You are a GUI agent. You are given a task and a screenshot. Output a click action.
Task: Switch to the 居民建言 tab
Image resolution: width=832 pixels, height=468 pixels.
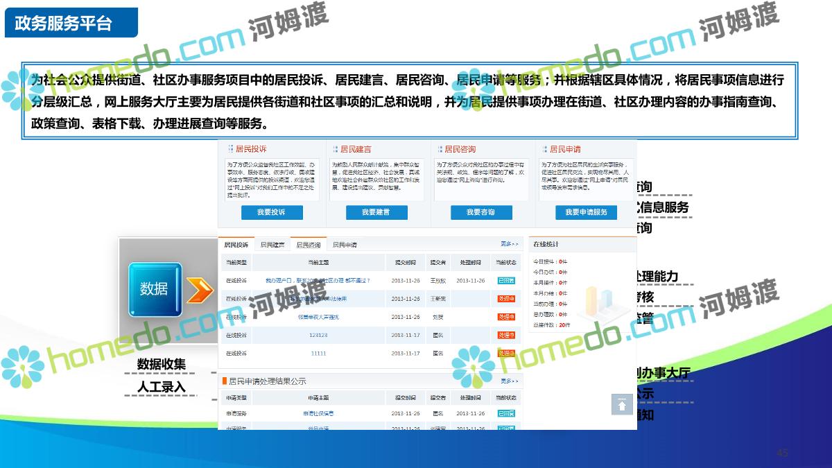pos(272,245)
